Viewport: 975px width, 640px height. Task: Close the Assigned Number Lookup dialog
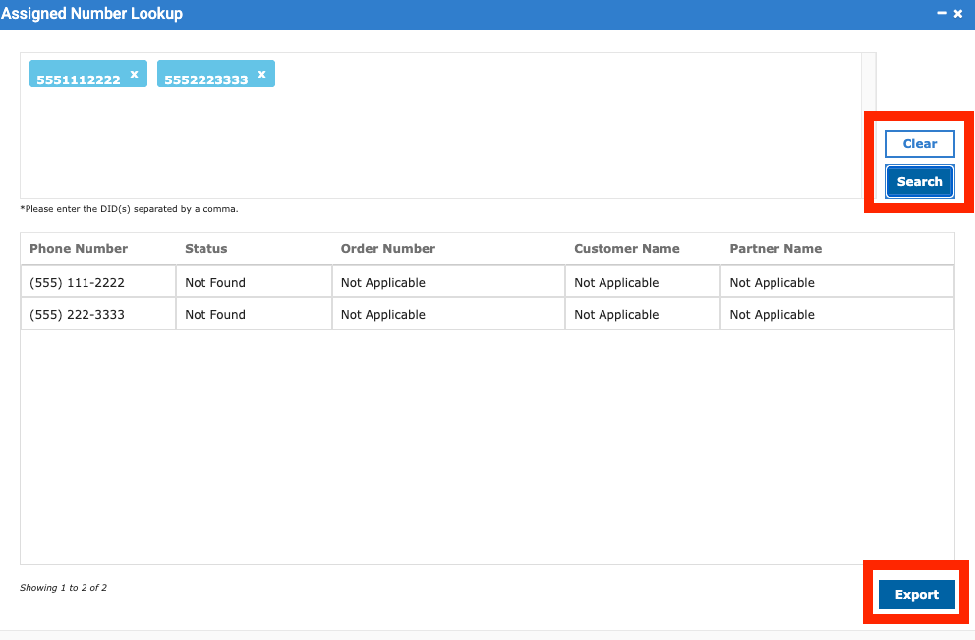pos(958,13)
